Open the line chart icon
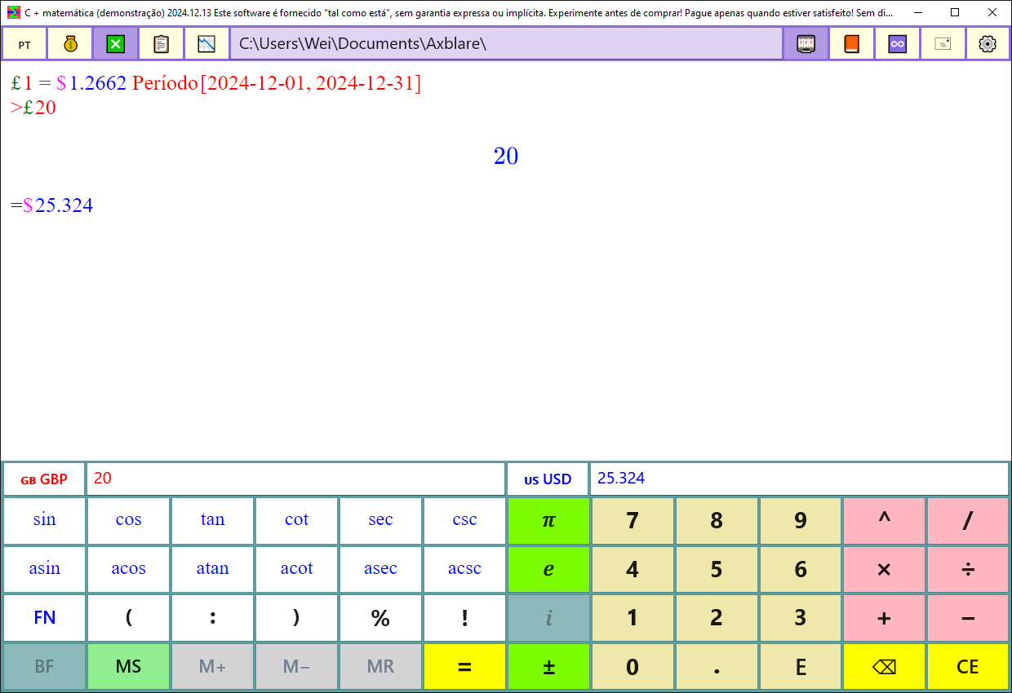Screen dimensions: 1012x693 207,44
